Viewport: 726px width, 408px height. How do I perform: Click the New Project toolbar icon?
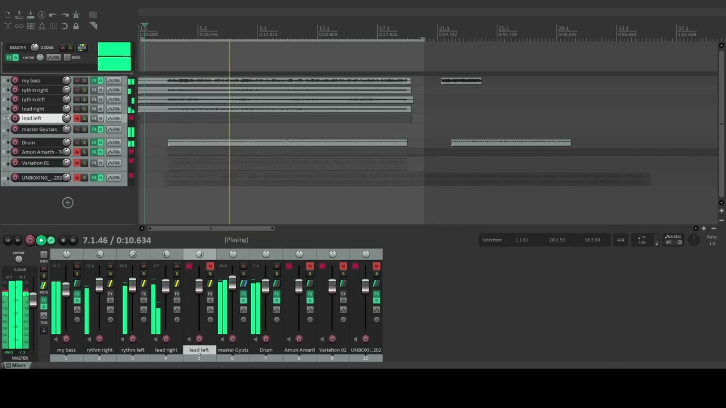point(8,15)
